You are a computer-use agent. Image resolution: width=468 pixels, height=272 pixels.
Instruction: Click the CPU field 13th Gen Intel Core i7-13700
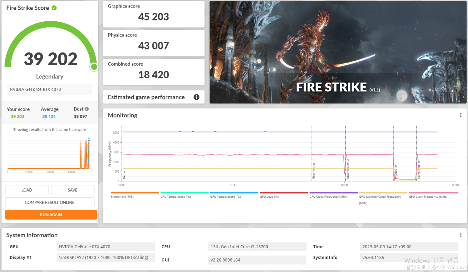[x=257, y=247]
